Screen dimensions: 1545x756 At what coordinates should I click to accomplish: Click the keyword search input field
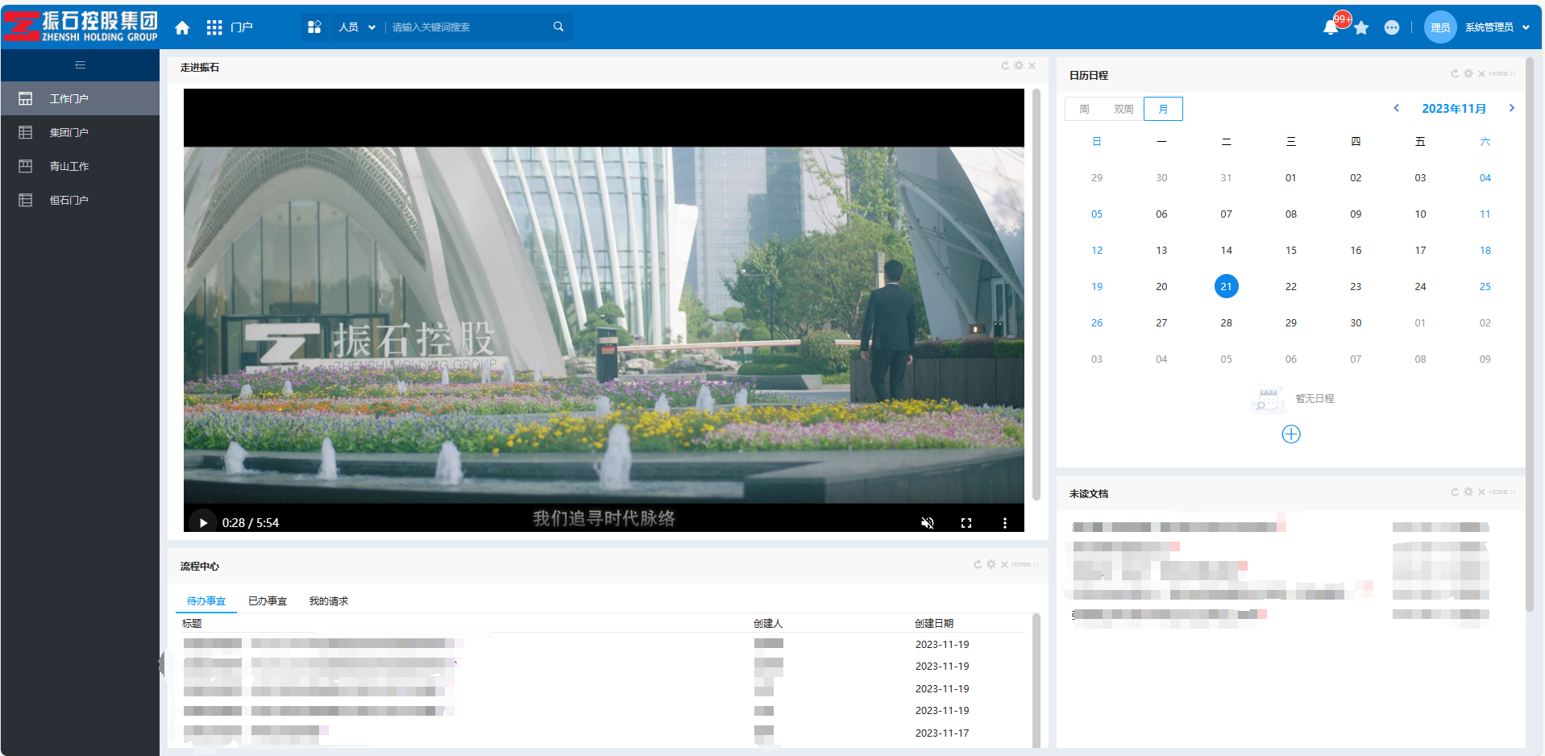(x=467, y=27)
